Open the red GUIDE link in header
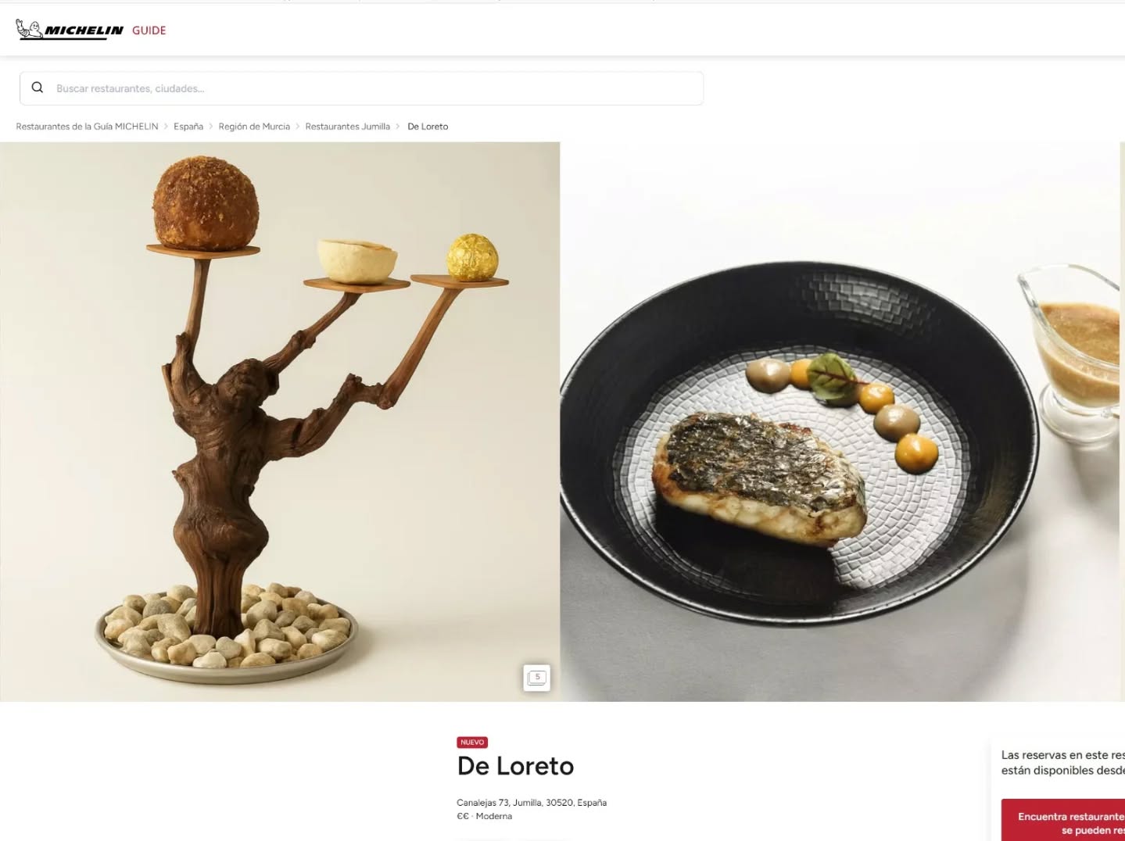Viewport: 1125px width, 841px height. (x=149, y=30)
